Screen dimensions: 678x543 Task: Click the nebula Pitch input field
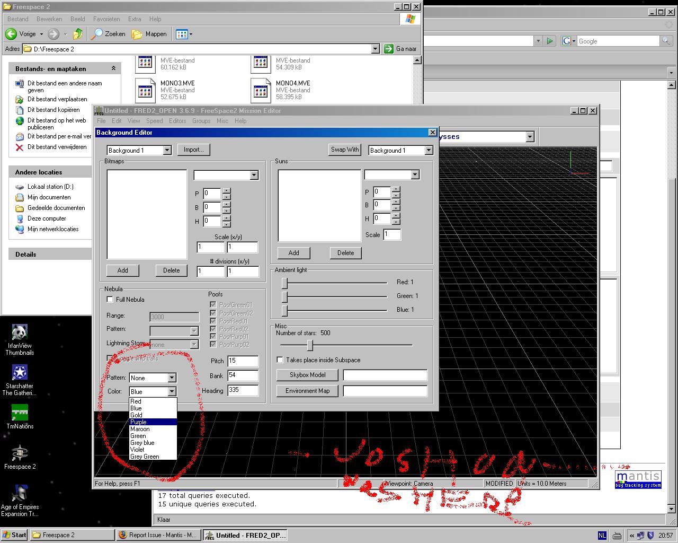tap(243, 361)
